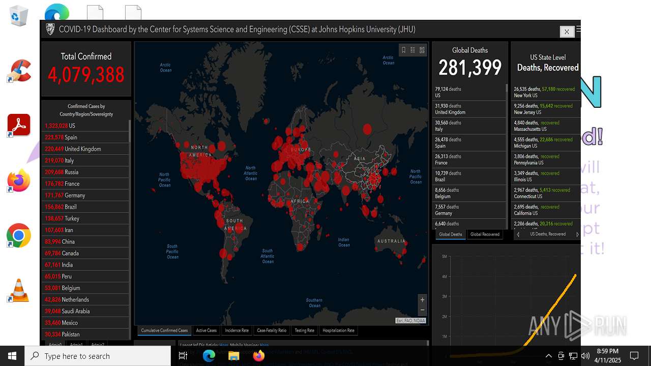Open Task View on the taskbar
The image size is (651, 366).
coord(183,356)
